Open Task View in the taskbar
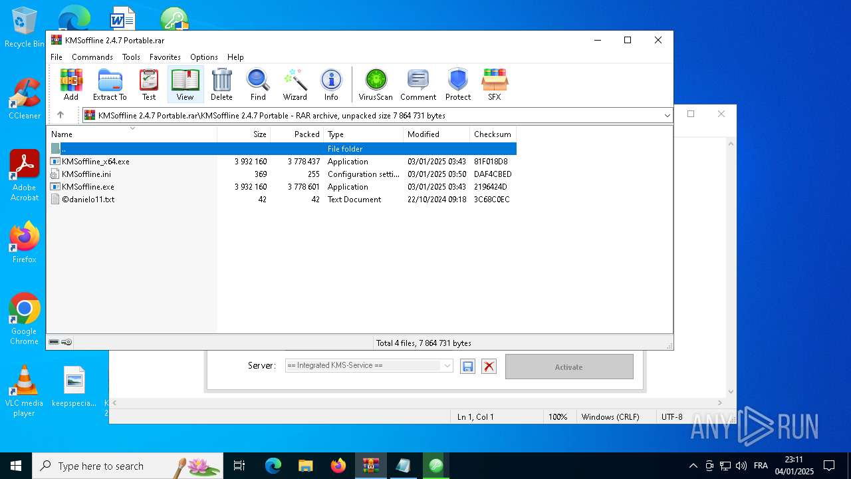The width and height of the screenshot is (851, 479). pyautogui.click(x=239, y=466)
